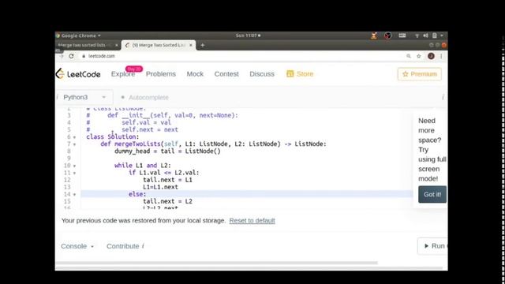Click the info icon next to Contribute
The image size is (505, 284).
(x=143, y=246)
